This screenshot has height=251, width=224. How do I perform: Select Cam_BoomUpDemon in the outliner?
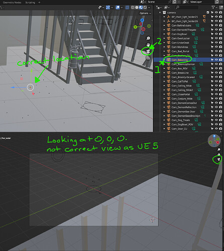pos(183,64)
